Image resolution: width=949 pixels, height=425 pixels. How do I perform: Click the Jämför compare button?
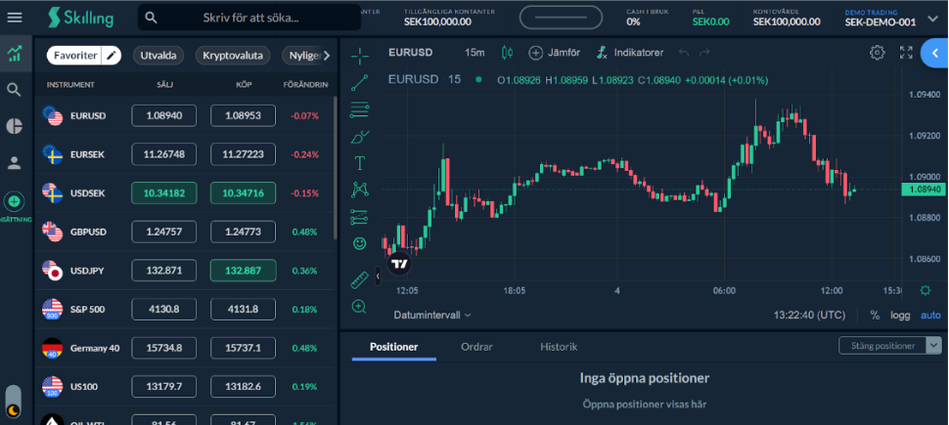555,53
